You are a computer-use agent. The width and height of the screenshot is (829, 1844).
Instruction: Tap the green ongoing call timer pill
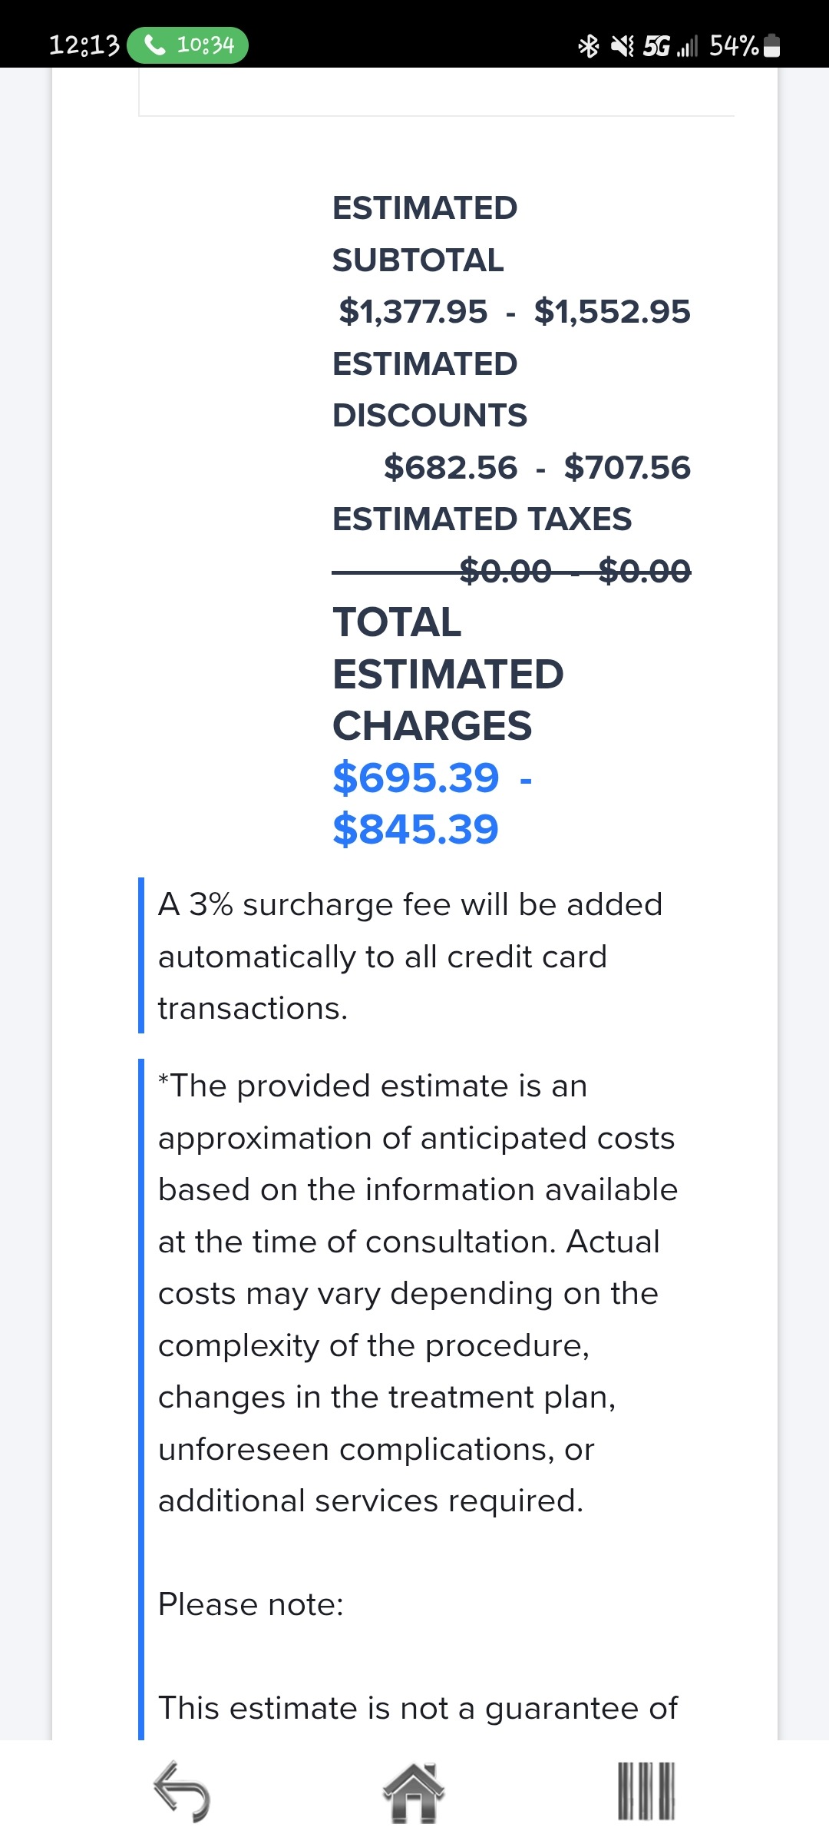pos(187,45)
